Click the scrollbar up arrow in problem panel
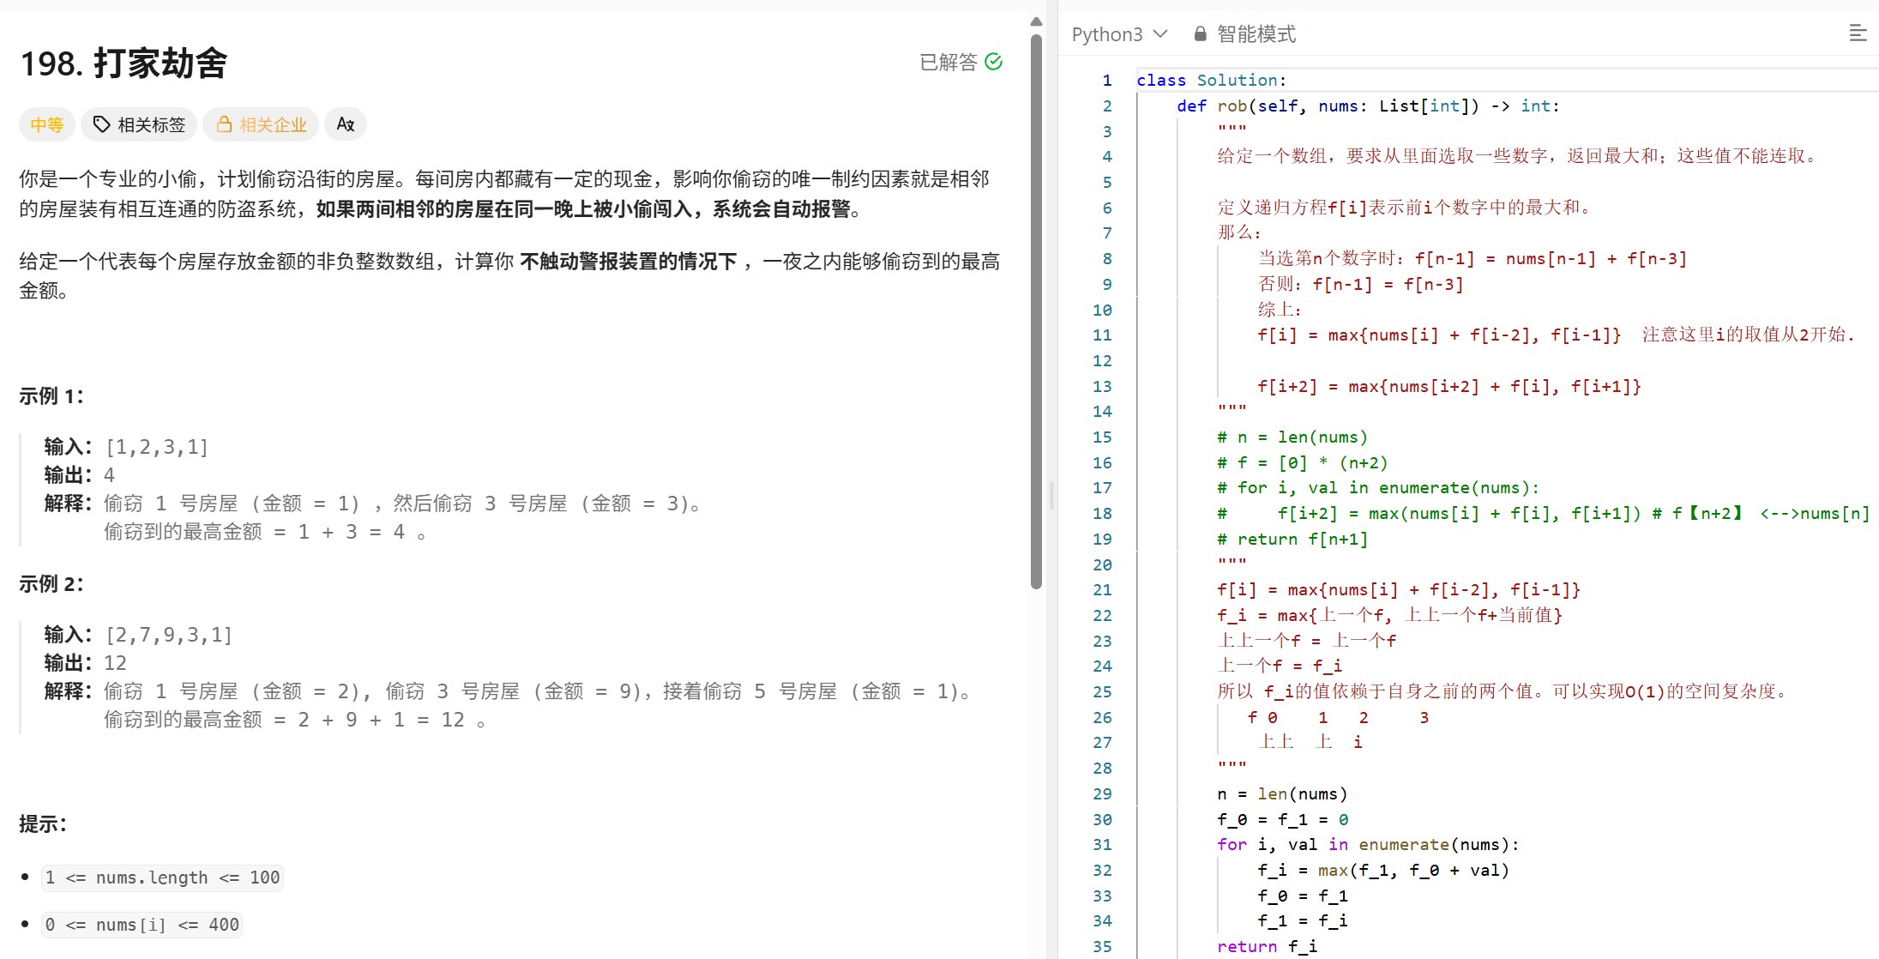1879x959 pixels. click(x=1036, y=21)
